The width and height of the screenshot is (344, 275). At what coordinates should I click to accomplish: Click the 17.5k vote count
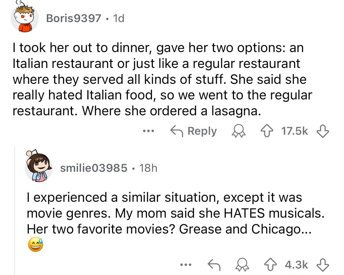pos(295,131)
